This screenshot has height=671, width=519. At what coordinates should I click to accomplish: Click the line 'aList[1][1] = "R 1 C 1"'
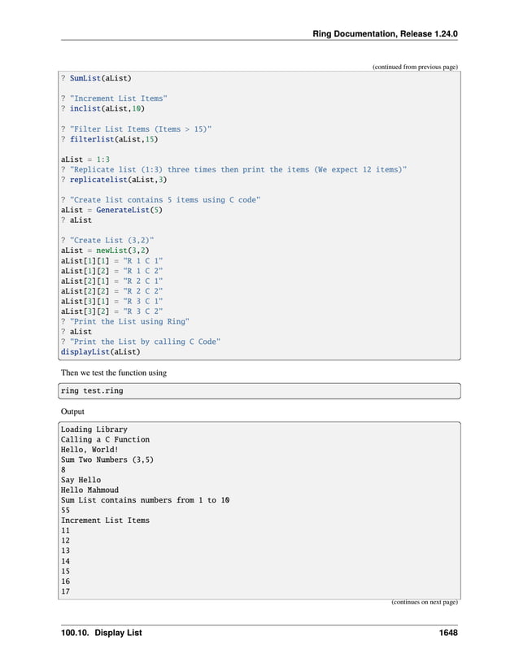point(111,260)
